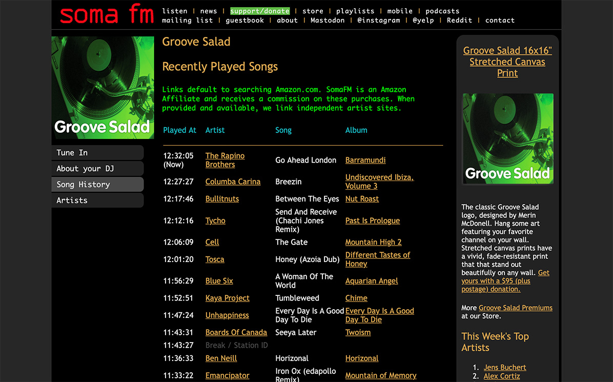
Task: Open the Groove Salad Premiums link
Action: click(516, 308)
